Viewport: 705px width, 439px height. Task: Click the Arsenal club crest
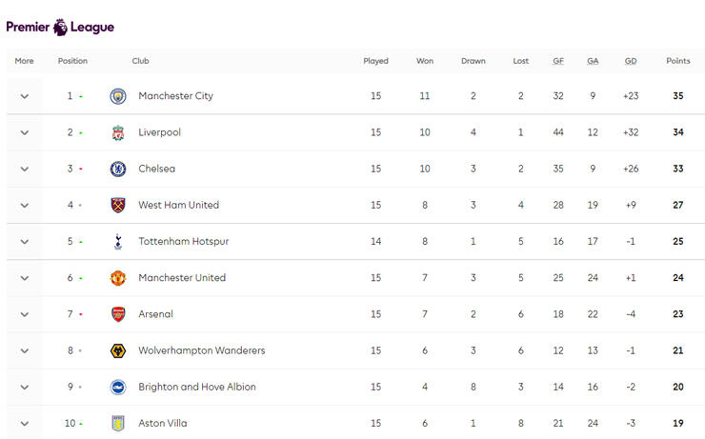pyautogui.click(x=118, y=314)
